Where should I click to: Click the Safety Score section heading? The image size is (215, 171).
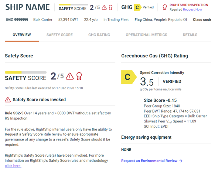point(19,56)
